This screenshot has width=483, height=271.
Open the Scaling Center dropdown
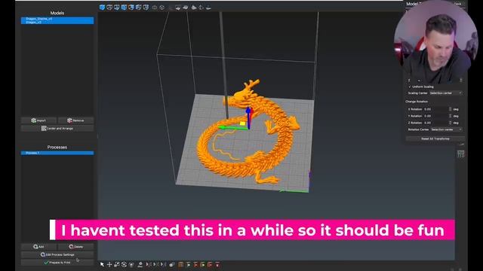[x=446, y=93]
